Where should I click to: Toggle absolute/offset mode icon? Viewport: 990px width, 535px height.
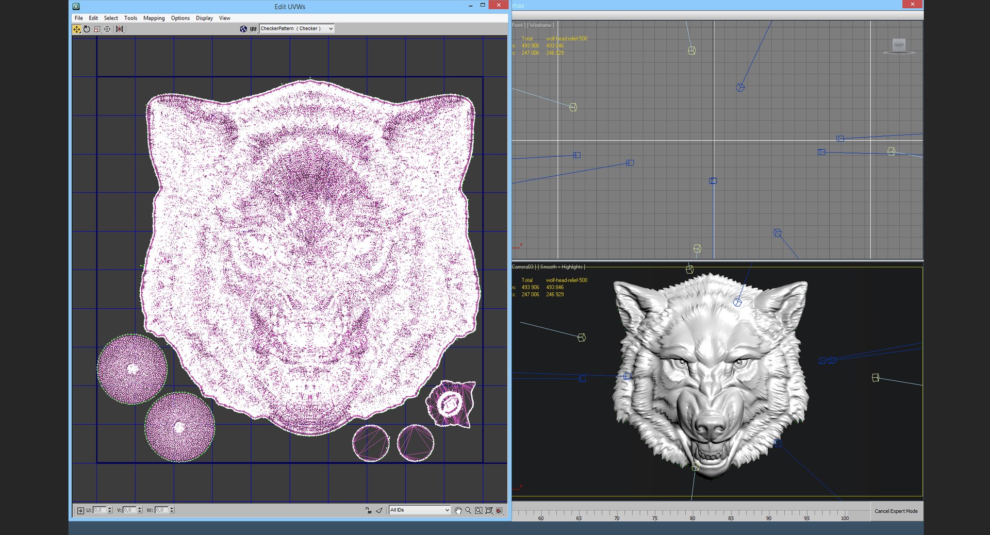[x=80, y=510]
